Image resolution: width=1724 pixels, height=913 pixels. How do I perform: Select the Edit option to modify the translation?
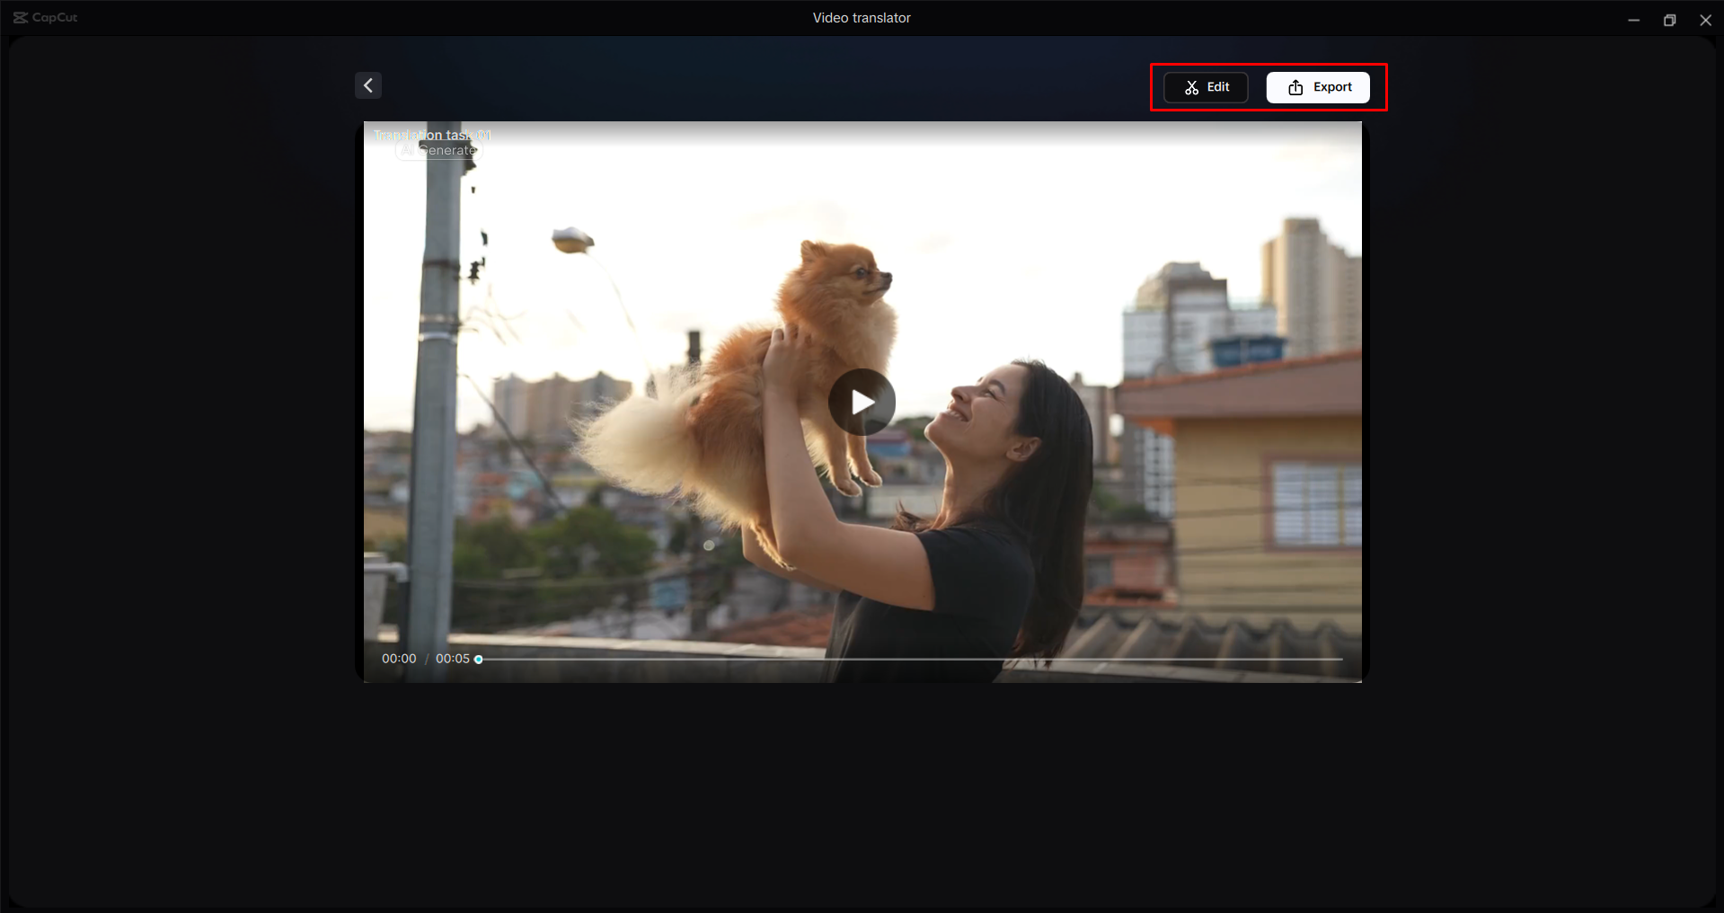pyautogui.click(x=1205, y=87)
